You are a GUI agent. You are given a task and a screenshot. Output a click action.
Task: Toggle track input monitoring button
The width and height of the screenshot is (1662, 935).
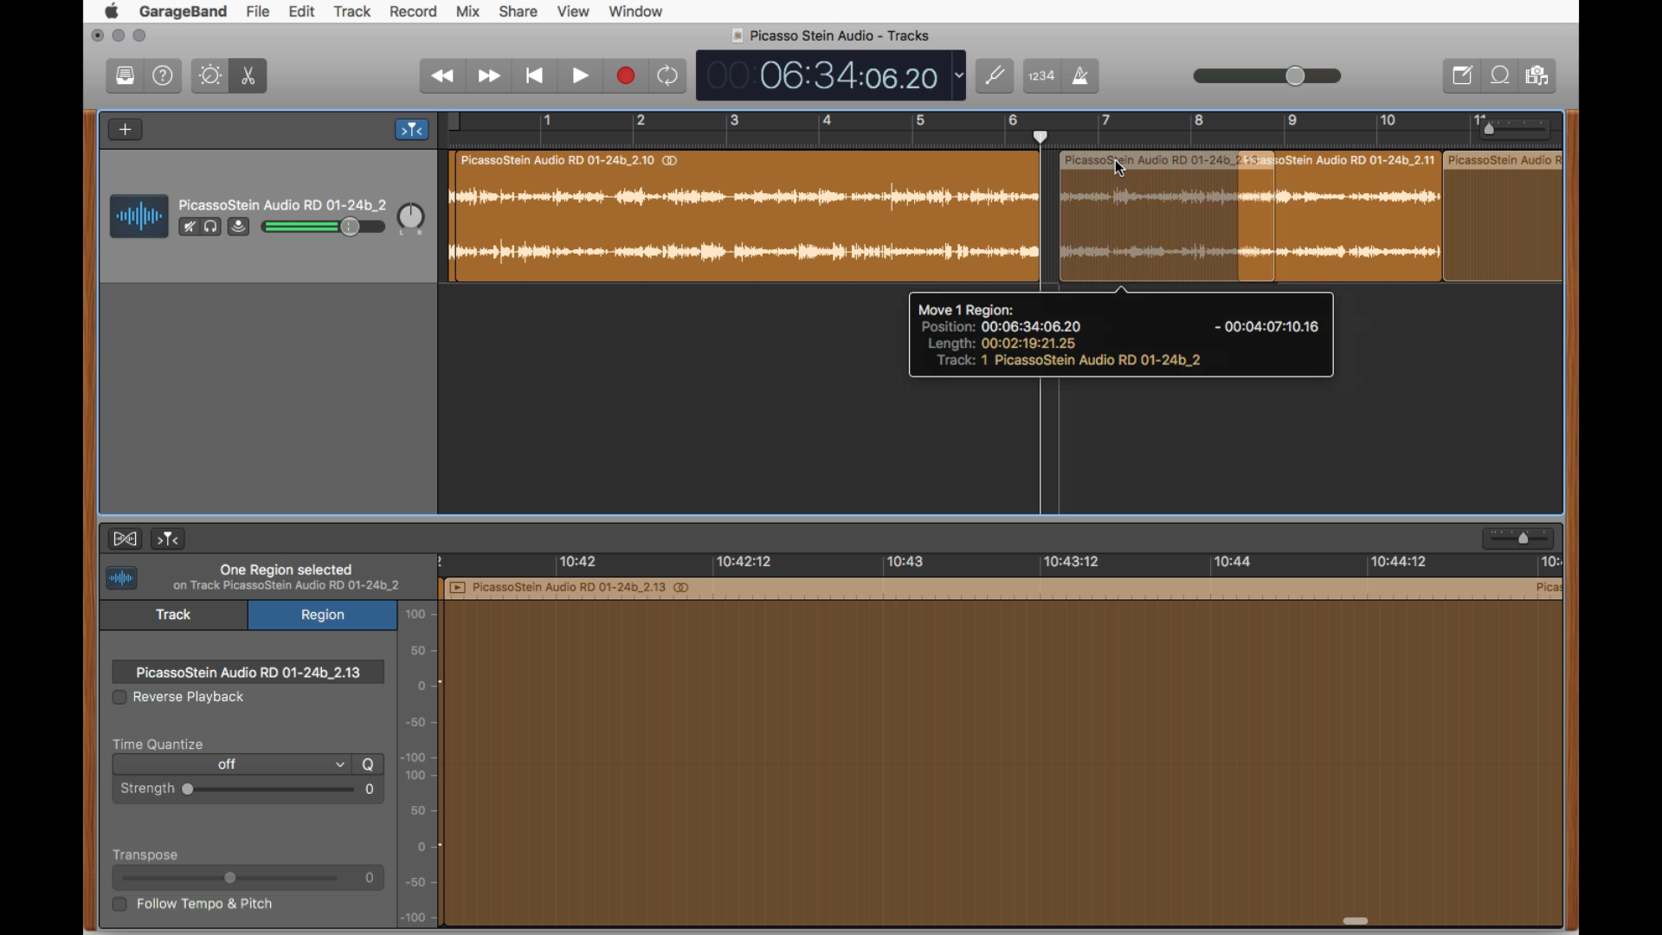tap(239, 227)
